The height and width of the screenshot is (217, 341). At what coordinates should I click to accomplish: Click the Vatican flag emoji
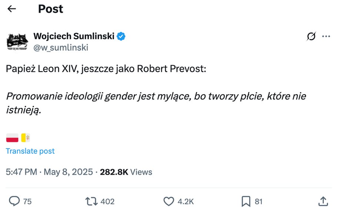[26, 138]
